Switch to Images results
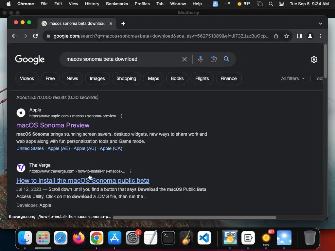This screenshot has height=251, width=335. click(x=97, y=78)
